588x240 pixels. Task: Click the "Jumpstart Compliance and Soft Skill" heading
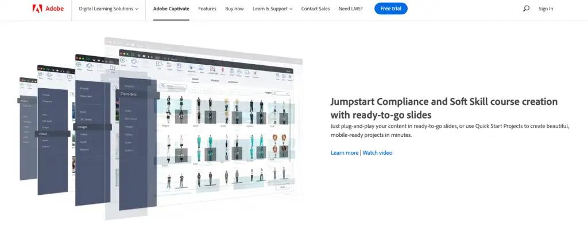coord(444,108)
